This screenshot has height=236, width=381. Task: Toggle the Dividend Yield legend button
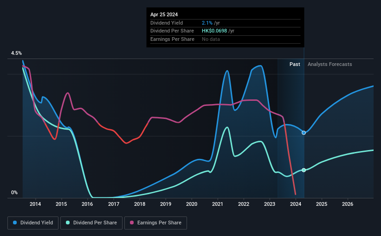[33, 223]
